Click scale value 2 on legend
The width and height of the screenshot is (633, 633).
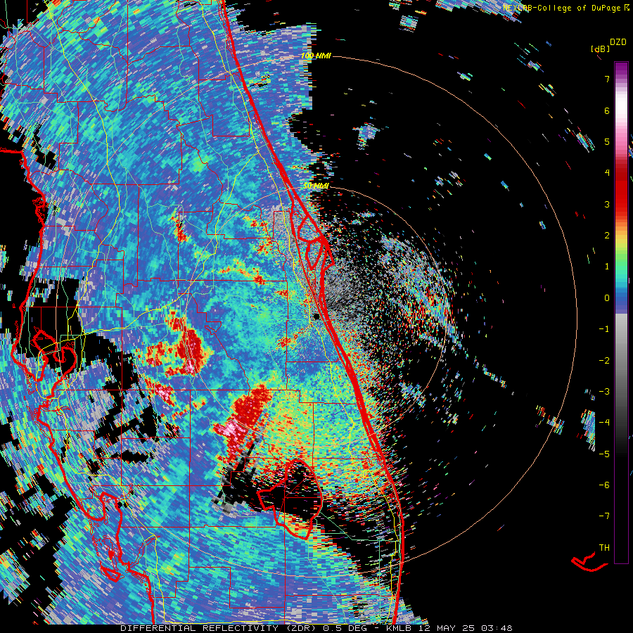click(607, 236)
